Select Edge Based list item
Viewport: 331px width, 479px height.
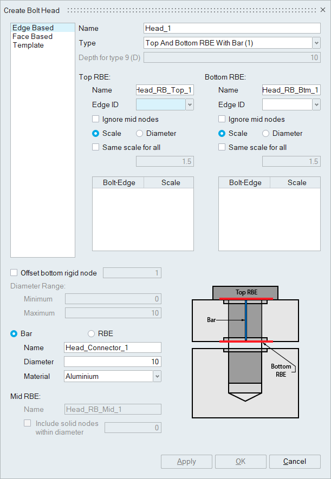[33, 28]
